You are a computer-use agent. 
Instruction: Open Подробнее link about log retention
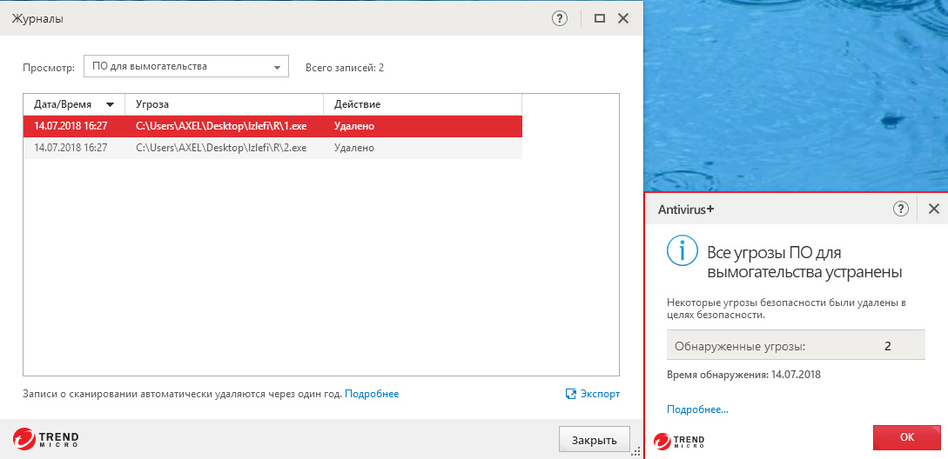(x=372, y=394)
